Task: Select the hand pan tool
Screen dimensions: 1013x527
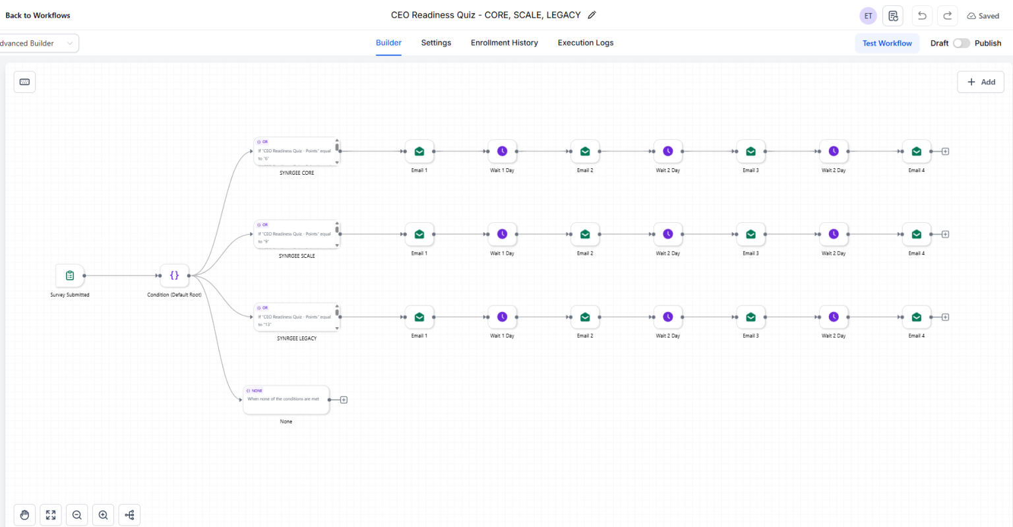Action: point(24,515)
